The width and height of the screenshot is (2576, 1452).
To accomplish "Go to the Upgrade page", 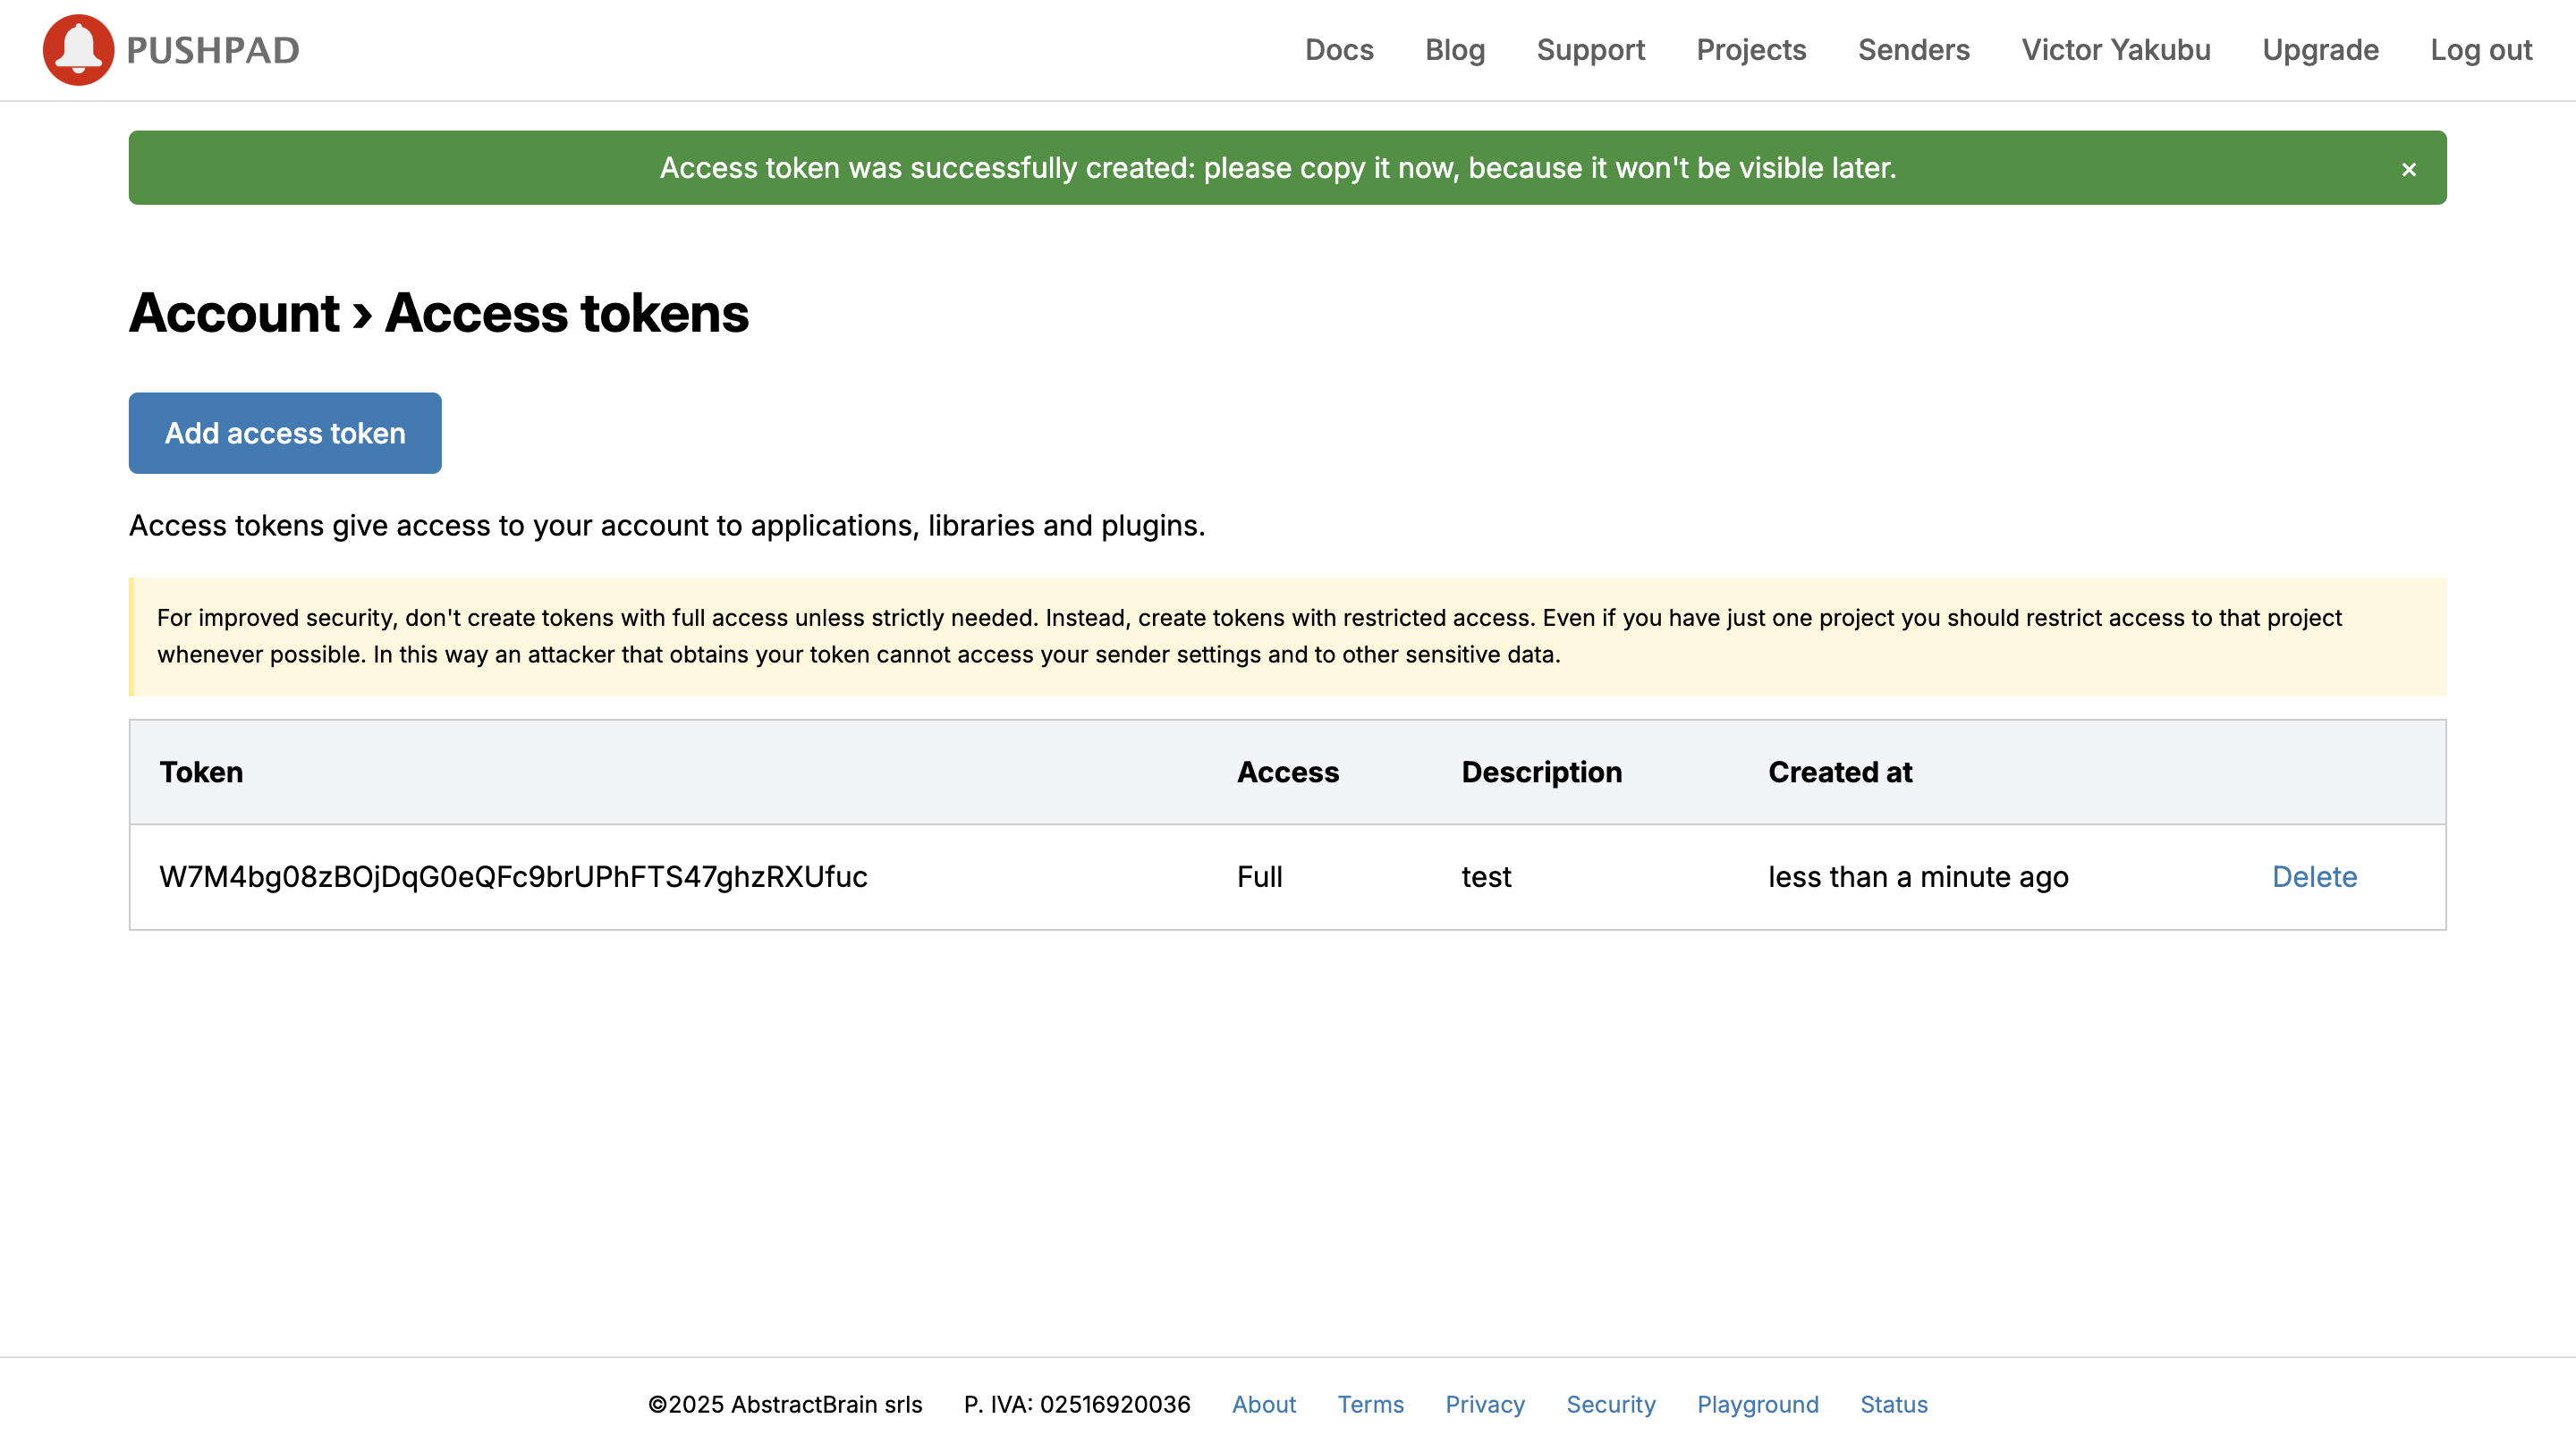I will coord(2320,49).
